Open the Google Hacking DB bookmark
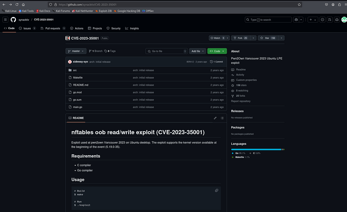This screenshot has height=212, width=347. pos(127,11)
